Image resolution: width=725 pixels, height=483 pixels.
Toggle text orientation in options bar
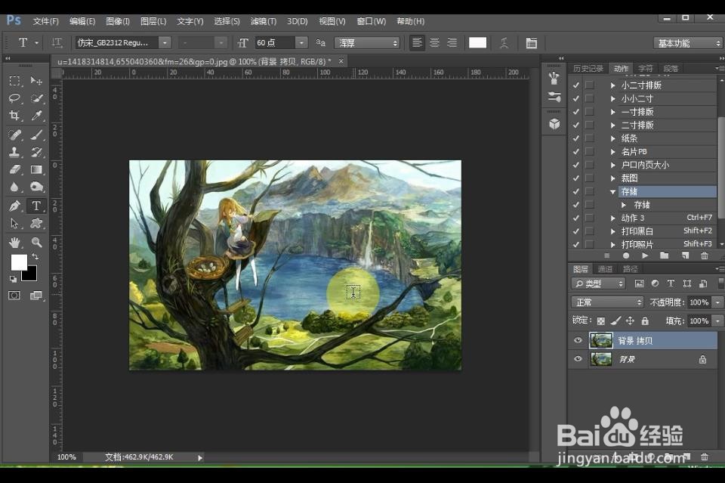coord(57,42)
